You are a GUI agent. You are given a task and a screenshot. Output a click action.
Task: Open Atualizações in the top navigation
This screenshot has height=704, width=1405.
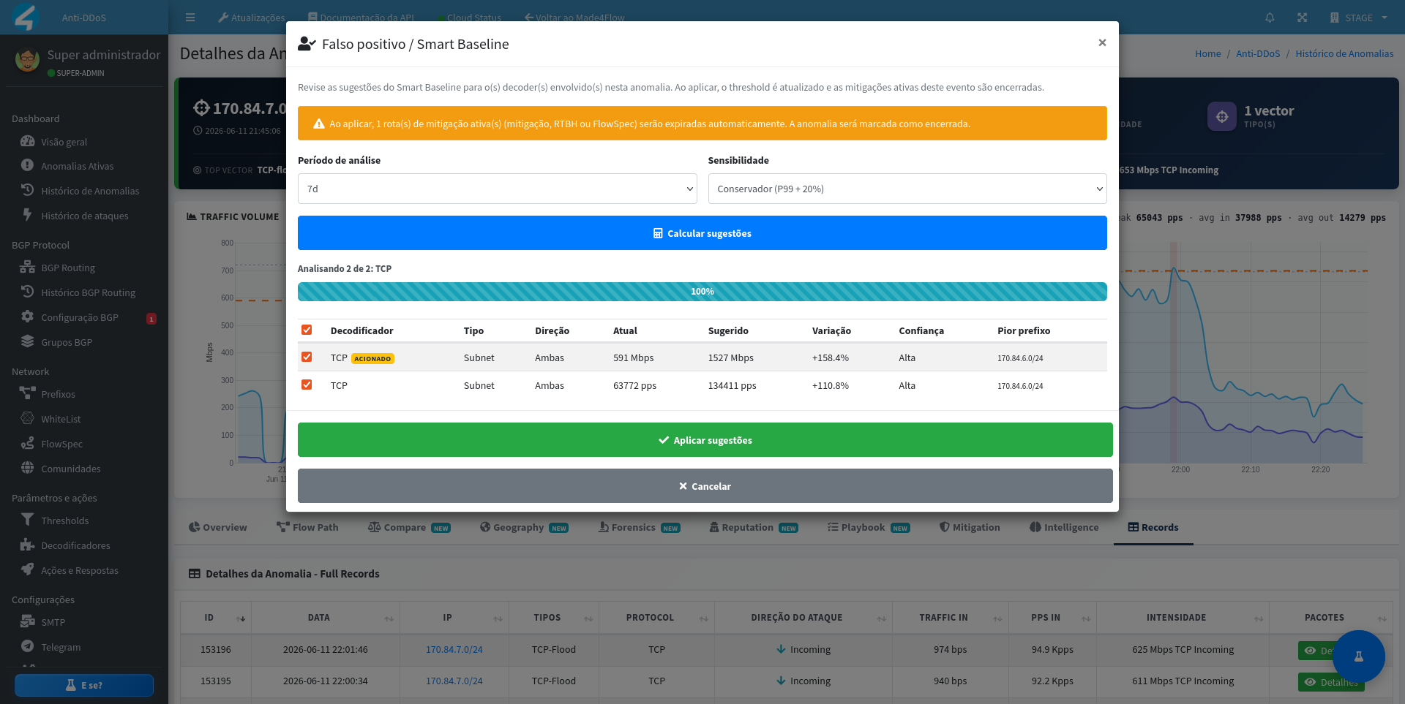point(252,18)
